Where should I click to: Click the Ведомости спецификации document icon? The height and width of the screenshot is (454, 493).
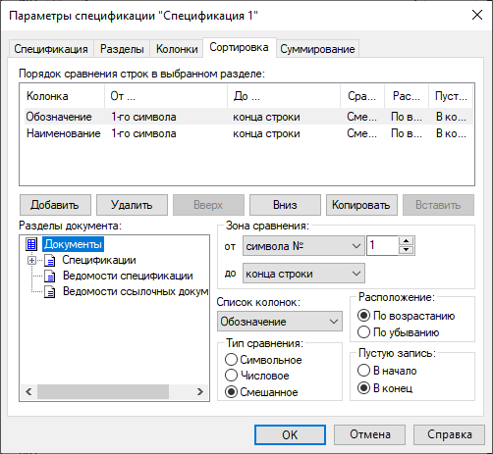coord(50,277)
